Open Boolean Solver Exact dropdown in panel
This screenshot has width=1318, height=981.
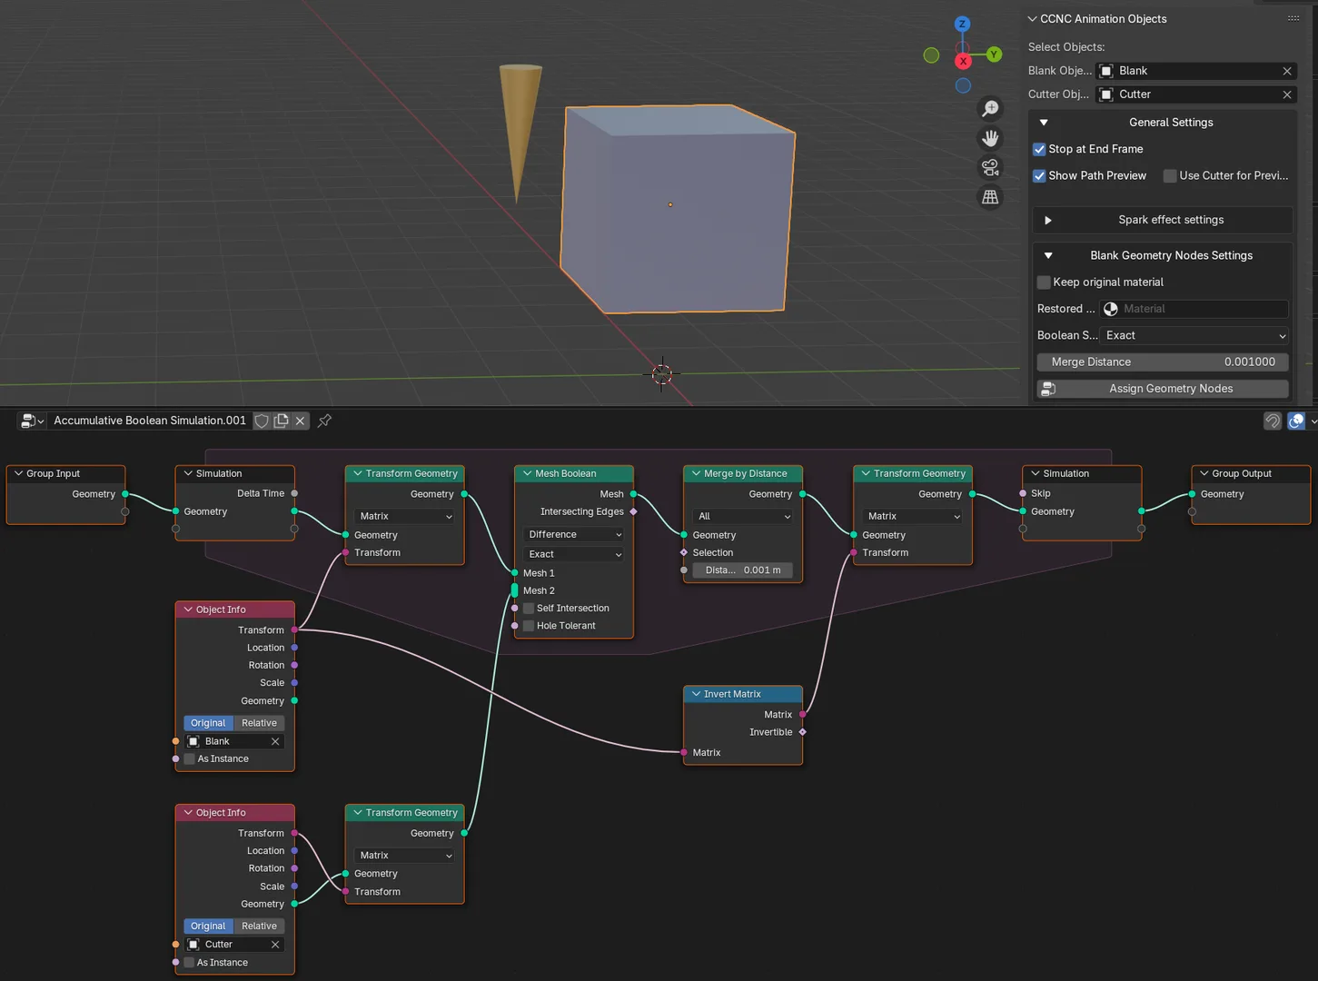pyautogui.click(x=1194, y=335)
